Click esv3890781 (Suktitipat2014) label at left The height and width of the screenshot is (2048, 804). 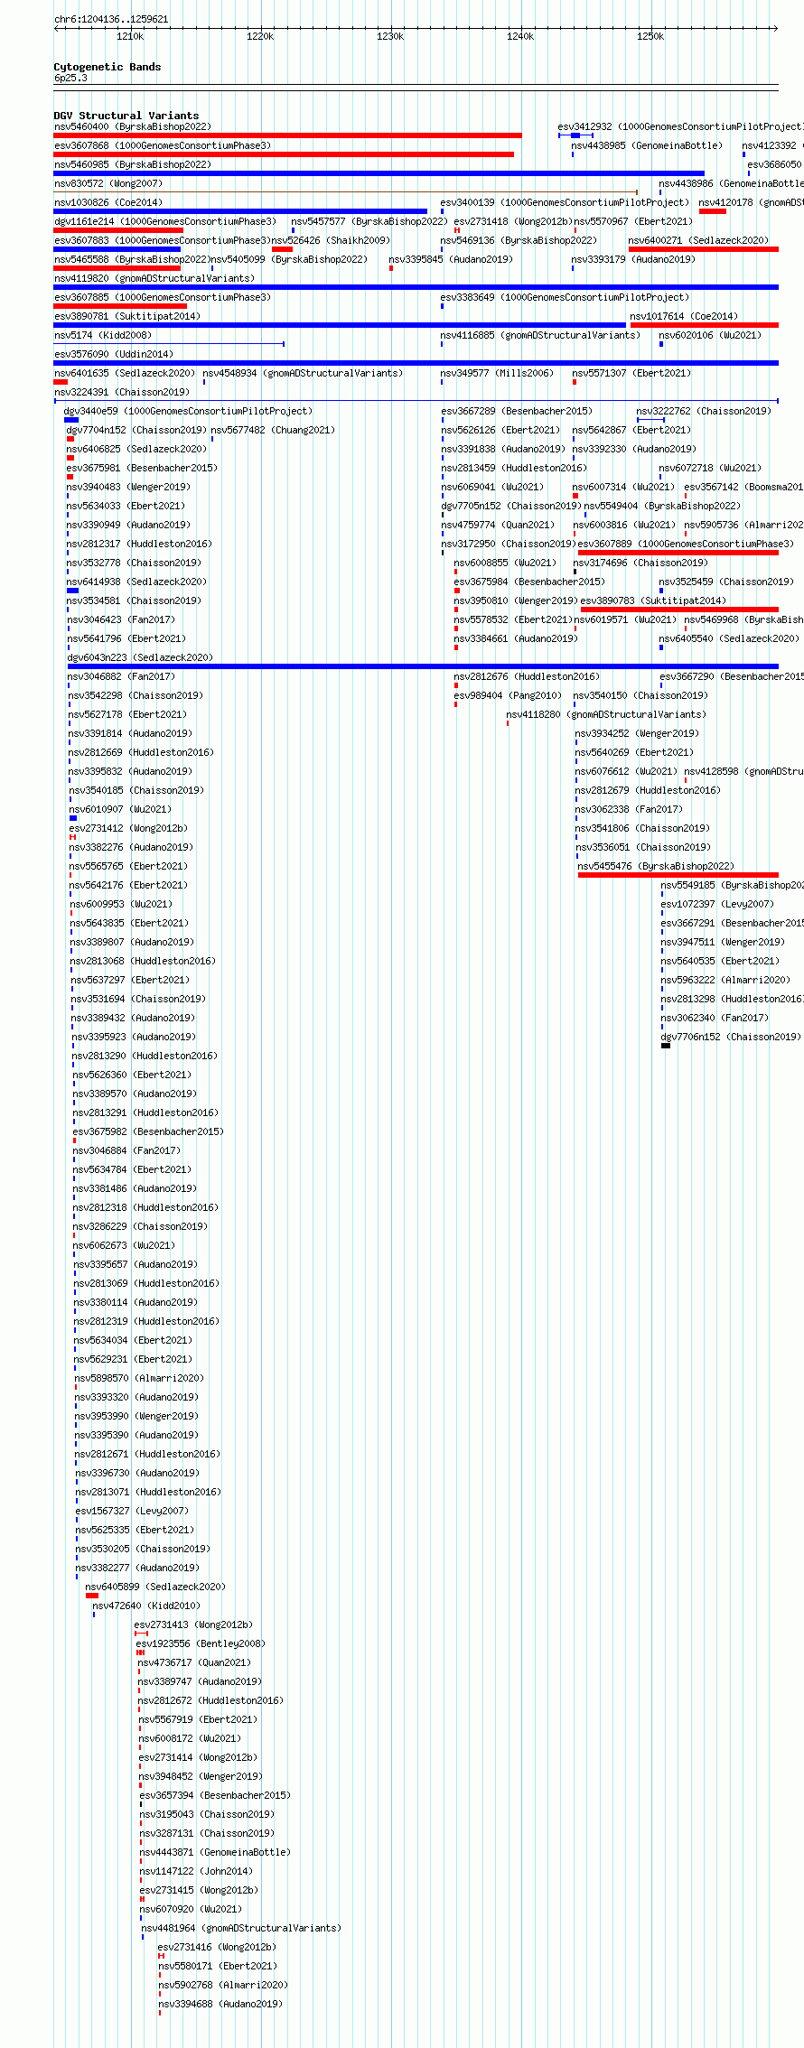click(126, 316)
